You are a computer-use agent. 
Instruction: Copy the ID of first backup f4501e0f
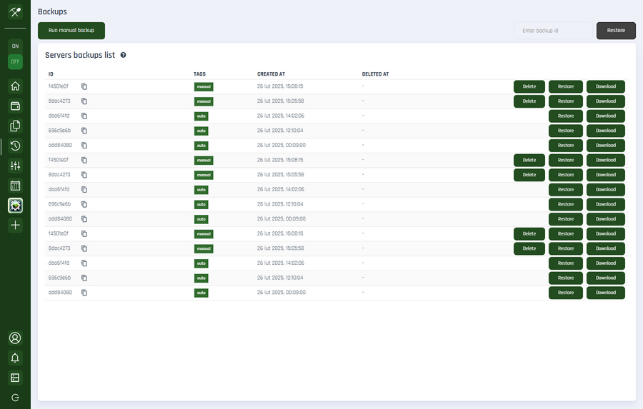pyautogui.click(x=84, y=86)
